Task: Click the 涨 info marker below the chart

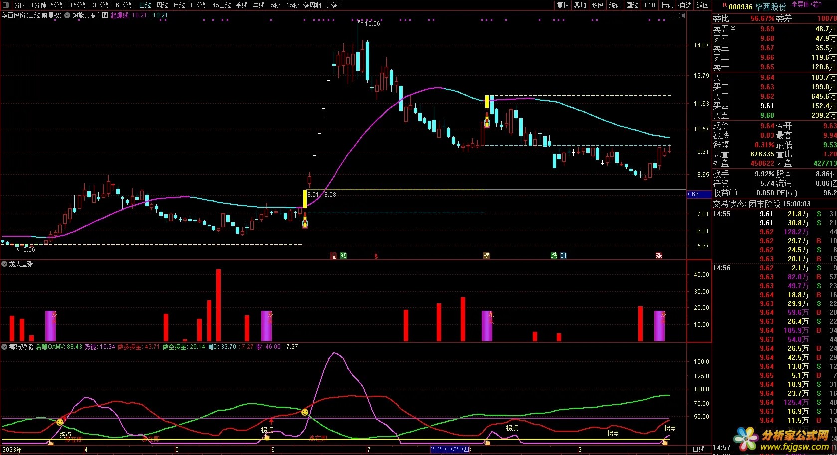Action: click(x=659, y=255)
